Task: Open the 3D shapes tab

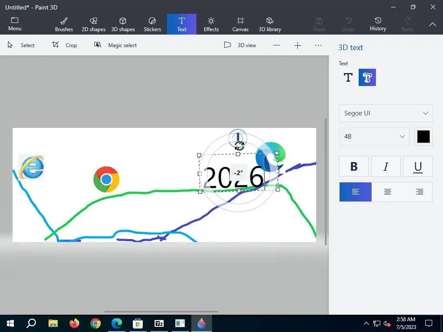Action: pos(123,24)
